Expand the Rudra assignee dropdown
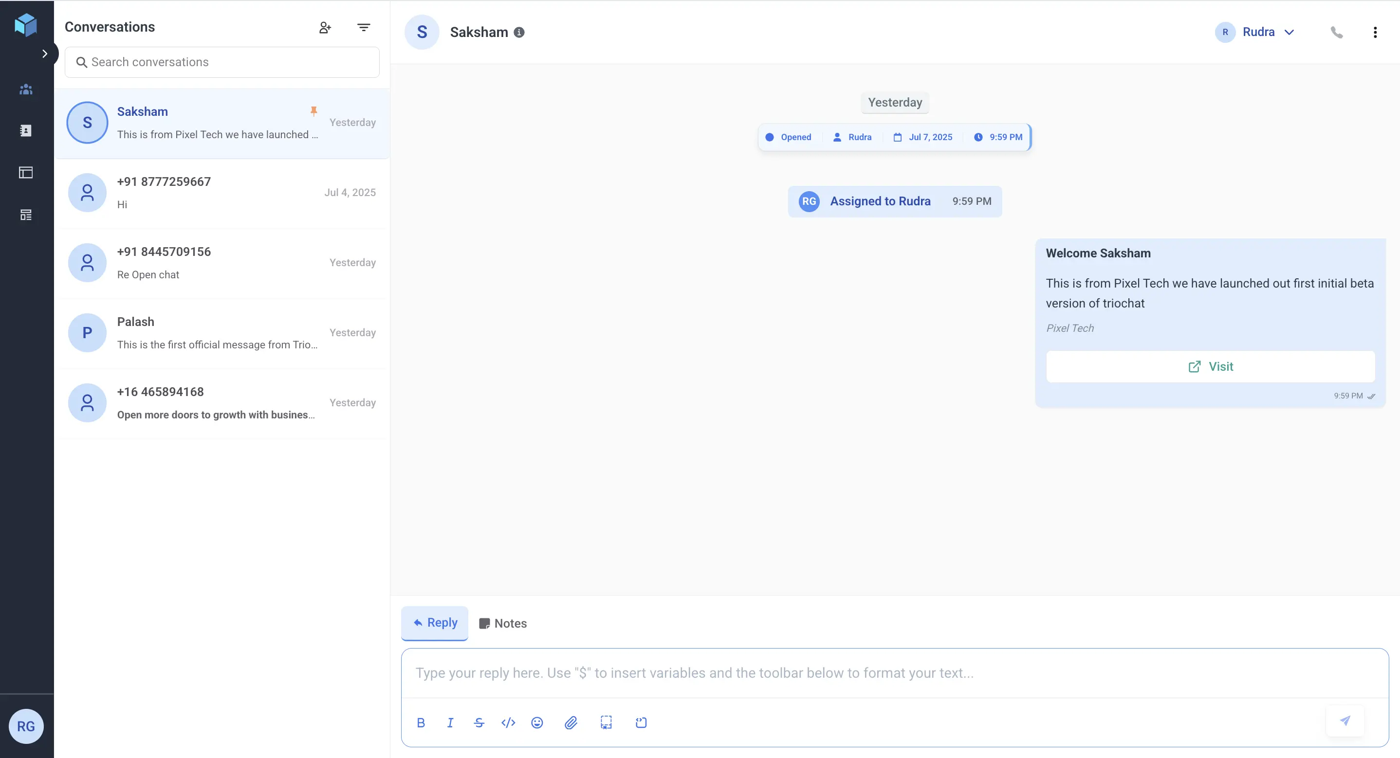The image size is (1400, 758). point(1289,32)
